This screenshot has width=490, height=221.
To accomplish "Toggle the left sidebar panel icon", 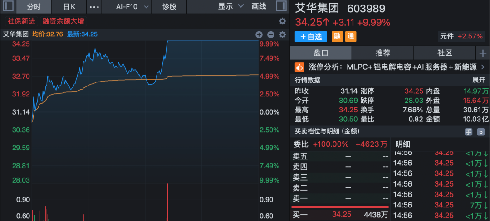I will [9, 6].
